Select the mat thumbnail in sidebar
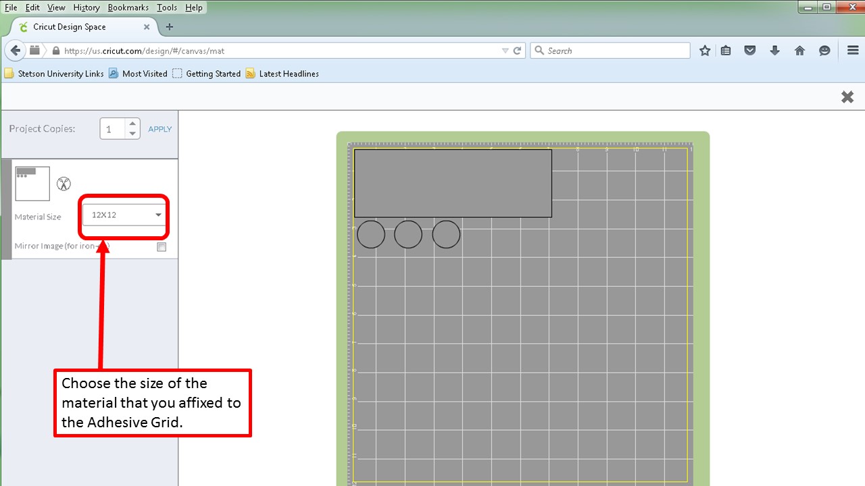This screenshot has width=865, height=486. tap(32, 184)
